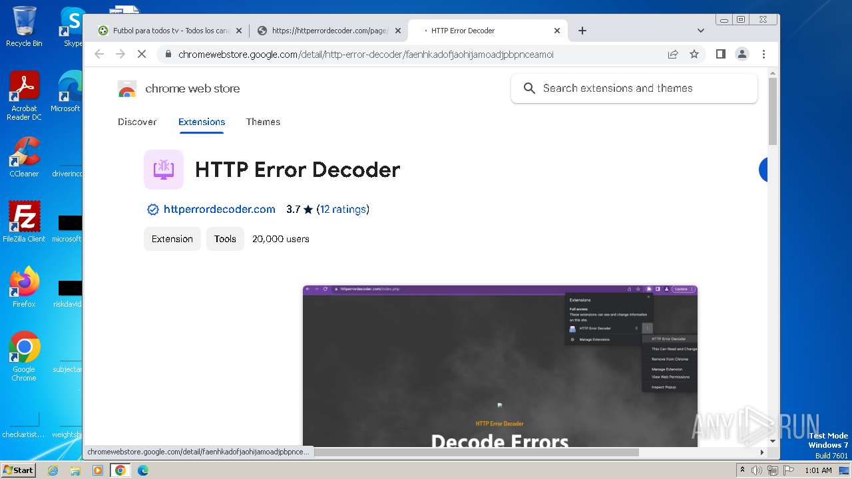Select the HTTP Error Decoder tab
Viewport: 852px width, 479px height.
coord(487,31)
